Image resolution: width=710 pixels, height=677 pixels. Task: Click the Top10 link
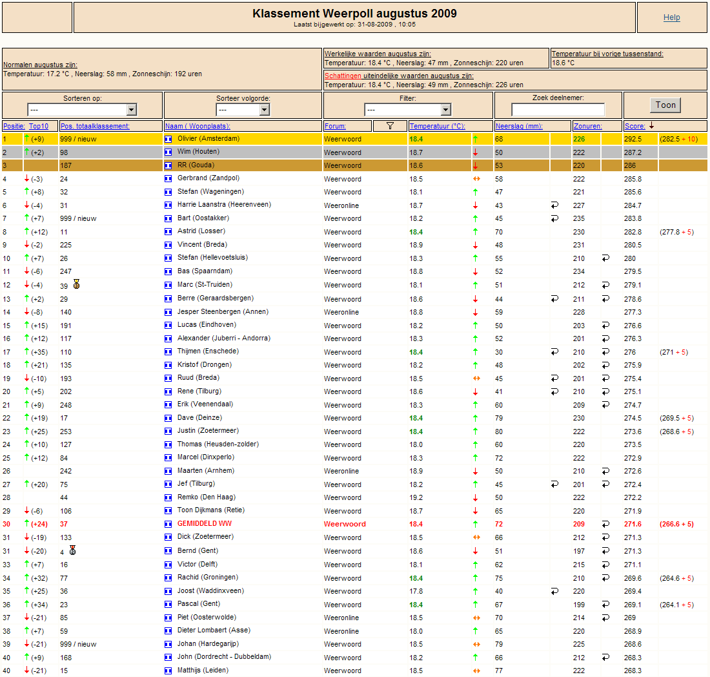[39, 126]
